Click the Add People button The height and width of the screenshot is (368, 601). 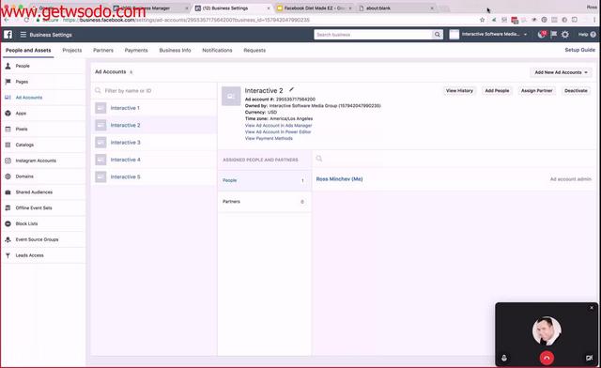497,91
